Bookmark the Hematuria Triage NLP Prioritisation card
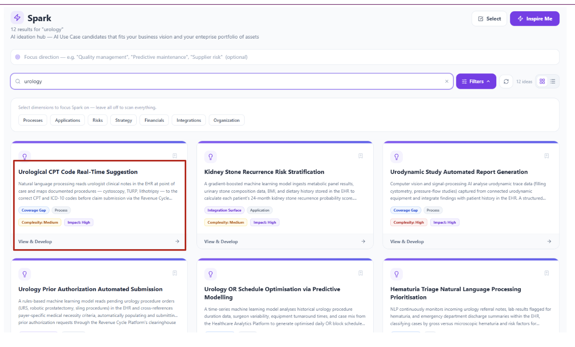 click(547, 273)
